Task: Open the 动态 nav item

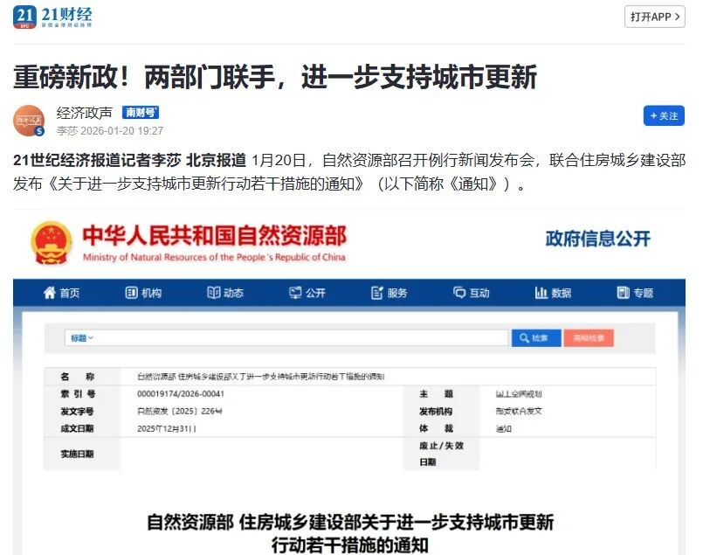Action: coord(225,293)
